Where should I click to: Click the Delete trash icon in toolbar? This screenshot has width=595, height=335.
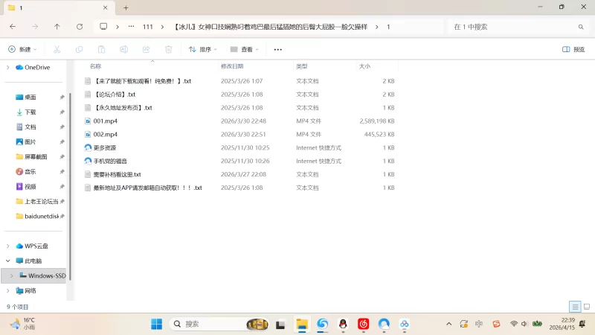click(168, 49)
